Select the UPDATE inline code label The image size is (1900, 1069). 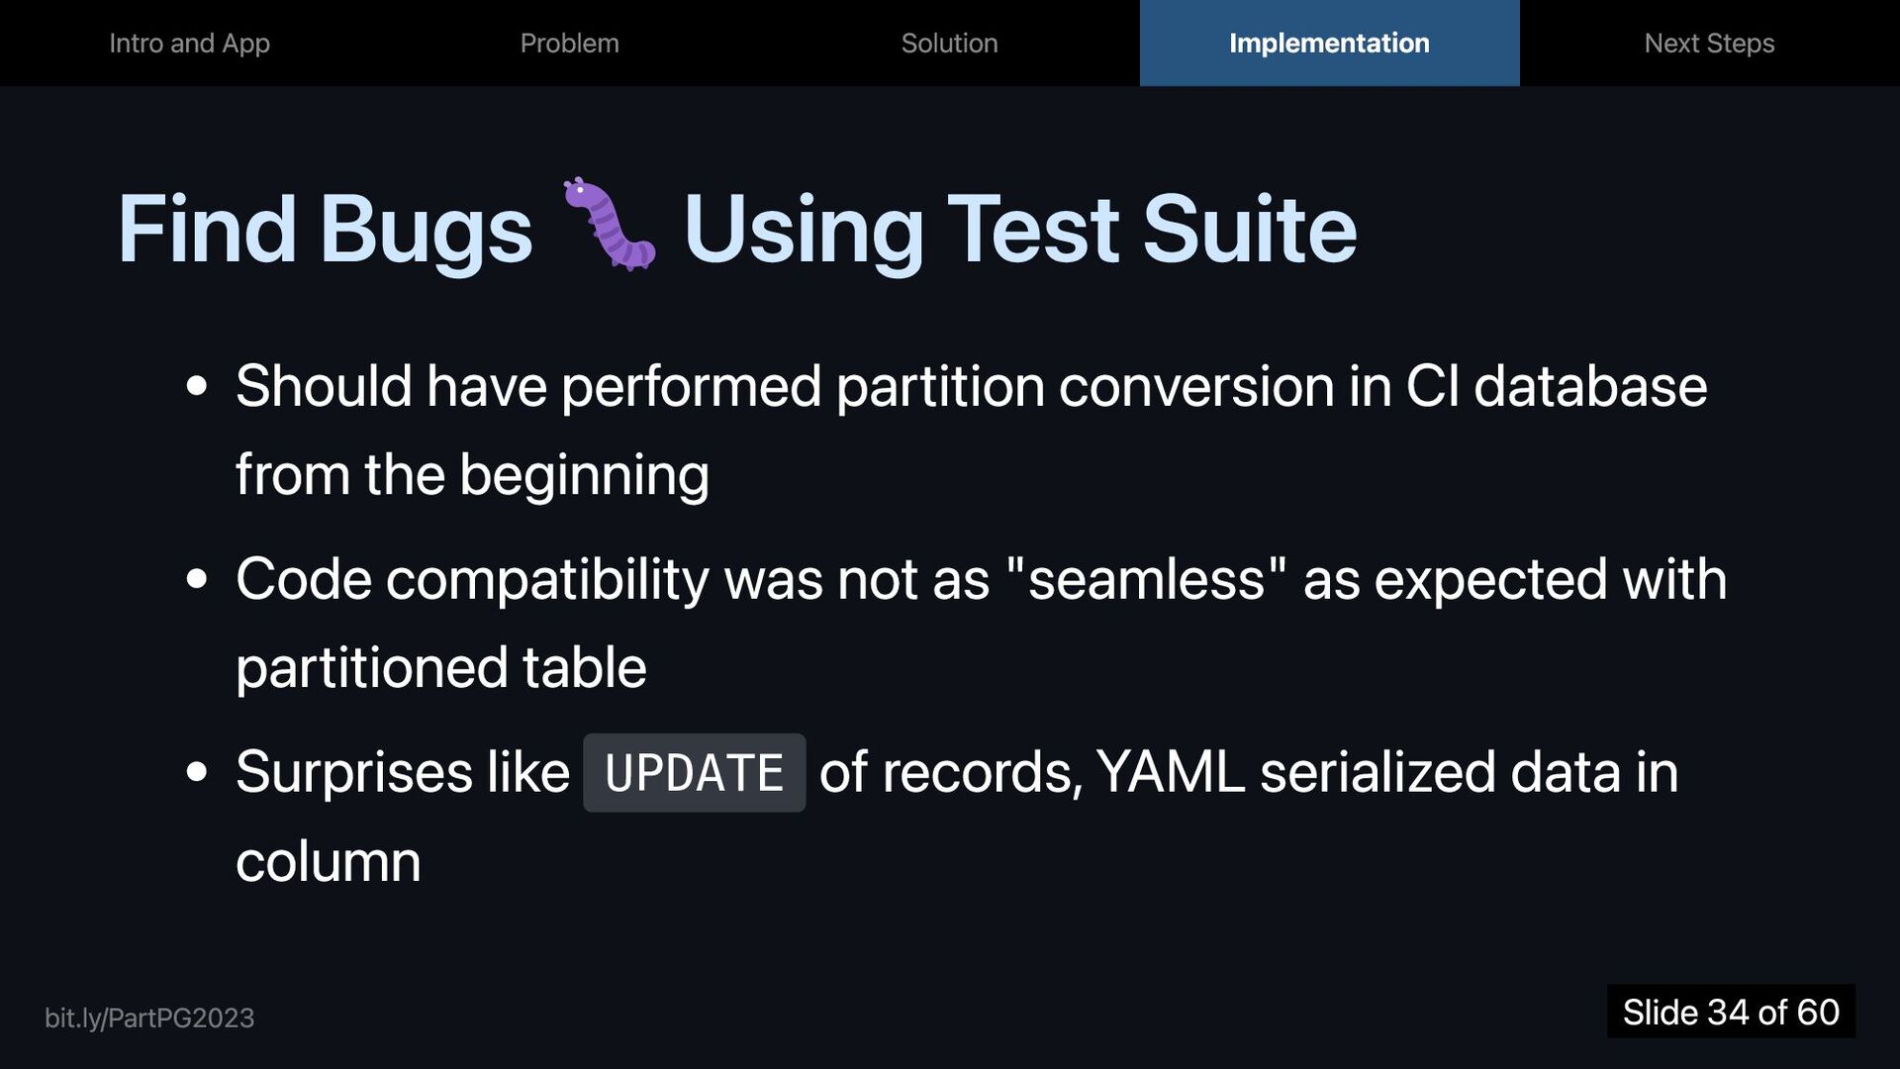694,773
